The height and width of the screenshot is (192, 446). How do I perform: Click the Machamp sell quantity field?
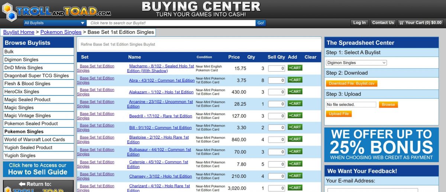point(277,68)
